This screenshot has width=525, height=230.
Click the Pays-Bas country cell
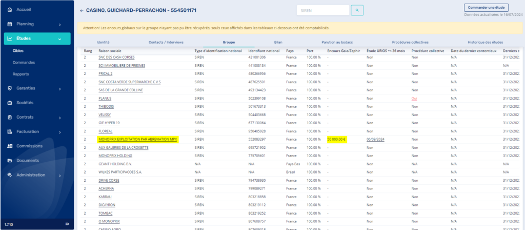pyautogui.click(x=293, y=164)
